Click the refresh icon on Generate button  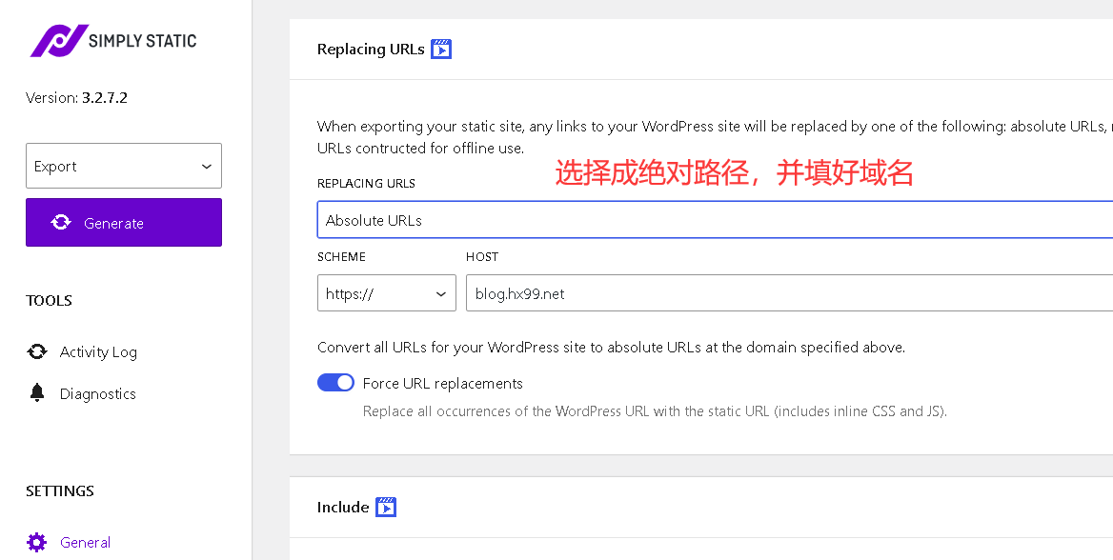pos(61,222)
